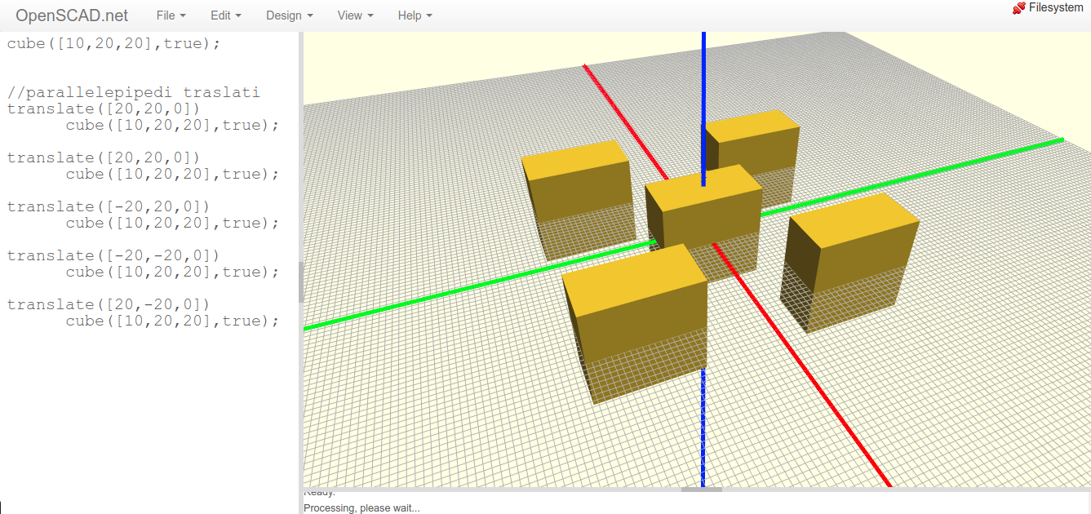Click the comment //parallelepipedi traslati

[133, 92]
